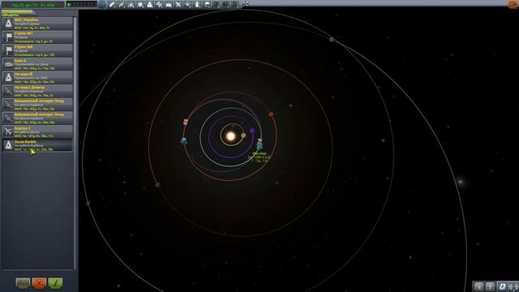Select the На марс!2 vessel entry

click(37, 78)
